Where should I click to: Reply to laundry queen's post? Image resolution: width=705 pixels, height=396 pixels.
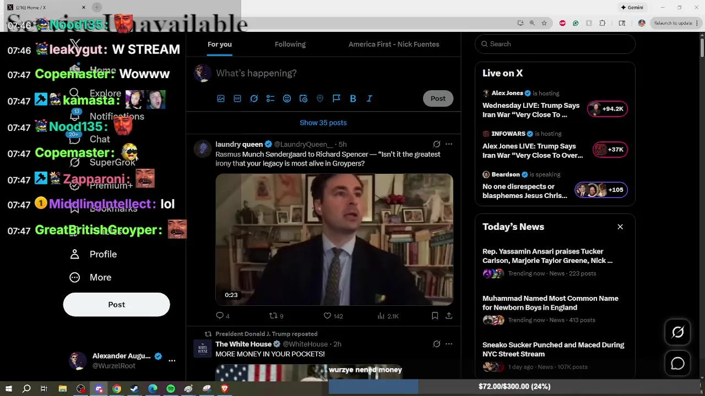(223, 316)
